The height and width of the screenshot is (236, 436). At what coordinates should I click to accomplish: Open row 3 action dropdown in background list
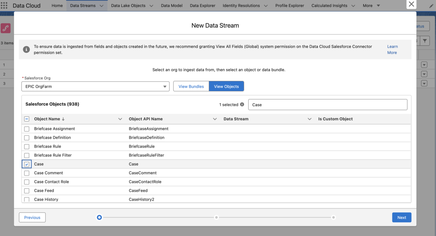coord(424,83)
